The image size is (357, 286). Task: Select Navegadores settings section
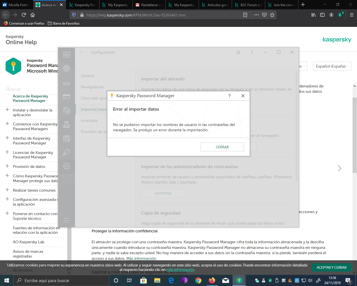92,87
